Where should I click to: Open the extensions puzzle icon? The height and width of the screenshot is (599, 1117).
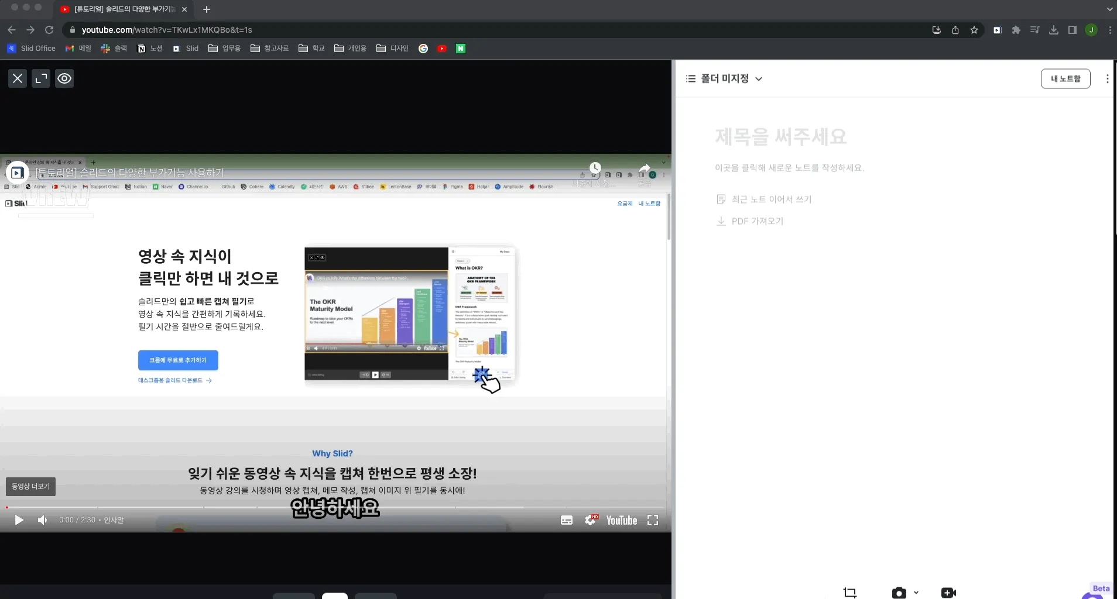pos(1016,30)
